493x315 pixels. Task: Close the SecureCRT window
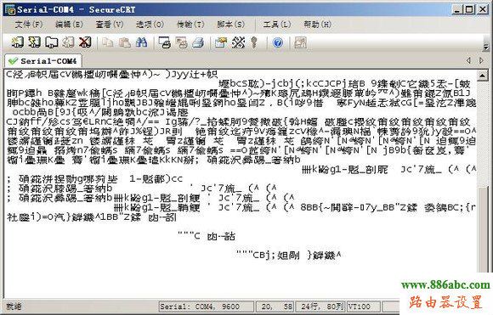[482, 9]
